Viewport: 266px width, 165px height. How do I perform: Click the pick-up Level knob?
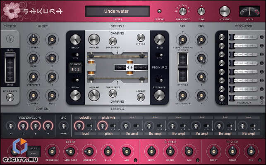[x=159, y=40]
